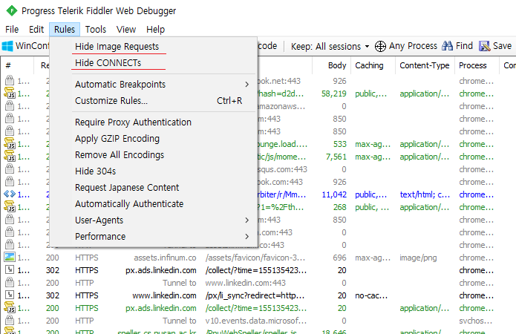
Task: Click the Find binoculars icon
Action: click(x=447, y=46)
